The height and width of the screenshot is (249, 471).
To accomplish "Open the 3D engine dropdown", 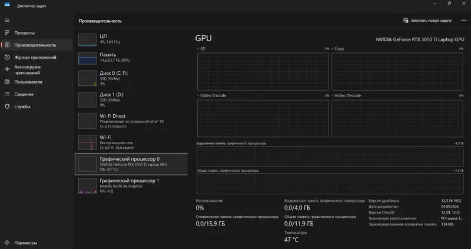I will coord(201,49).
